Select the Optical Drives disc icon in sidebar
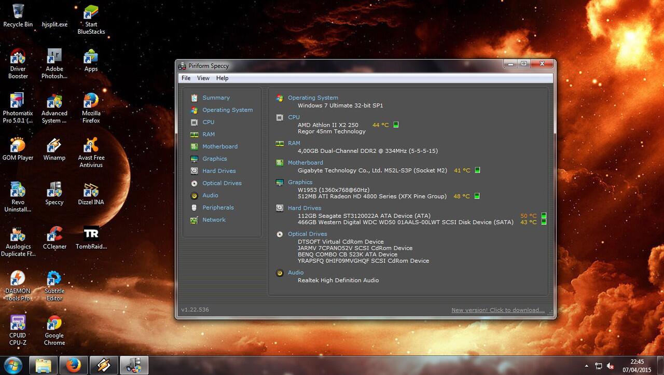Image resolution: width=664 pixels, height=375 pixels. tap(194, 183)
